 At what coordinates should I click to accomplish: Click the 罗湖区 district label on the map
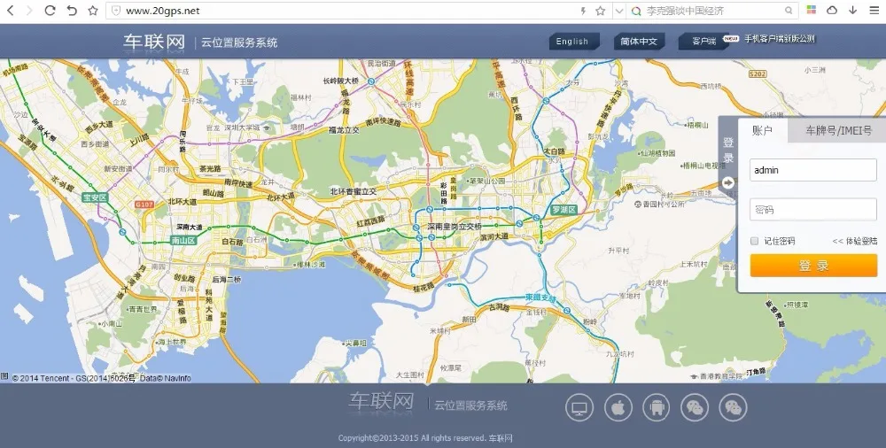pyautogui.click(x=563, y=210)
